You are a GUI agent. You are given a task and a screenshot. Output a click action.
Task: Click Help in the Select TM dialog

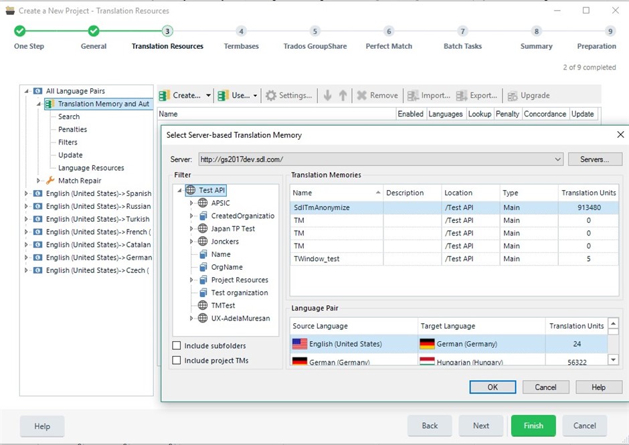pyautogui.click(x=598, y=387)
